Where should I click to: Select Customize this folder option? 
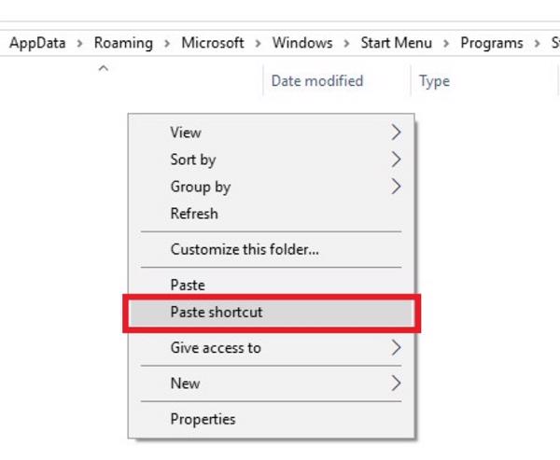(245, 249)
